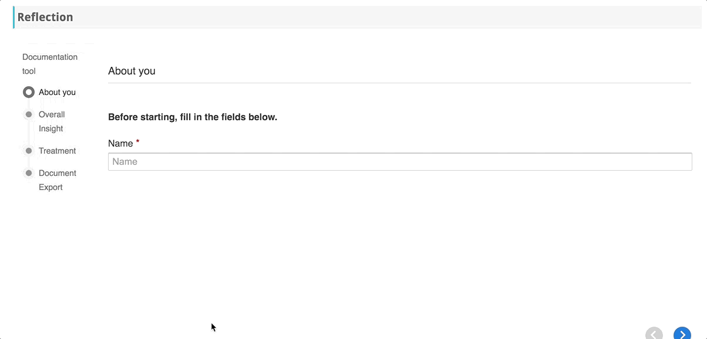Click the Documentation tool sidebar heading
This screenshot has height=339, width=707.
coord(50,64)
